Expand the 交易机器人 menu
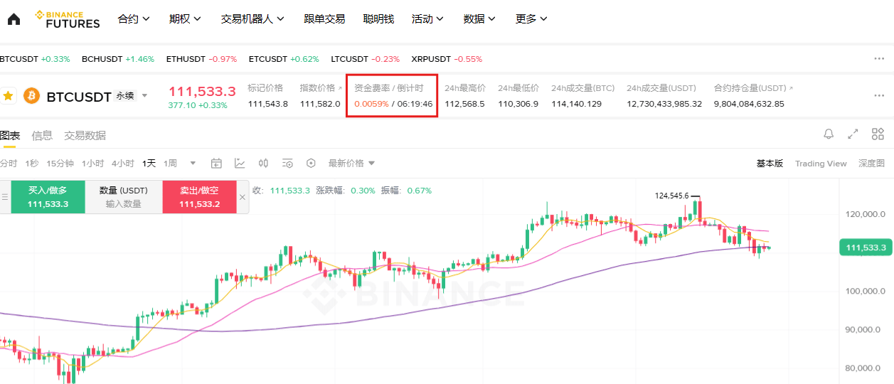Viewport: 894px width, 384px height. tap(253, 19)
